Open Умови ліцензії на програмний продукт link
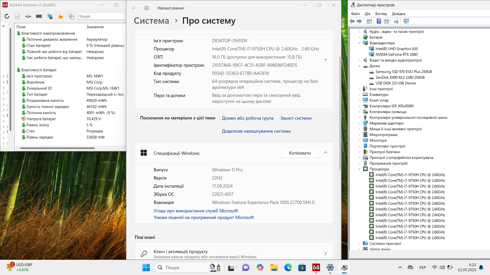 (x=204, y=217)
